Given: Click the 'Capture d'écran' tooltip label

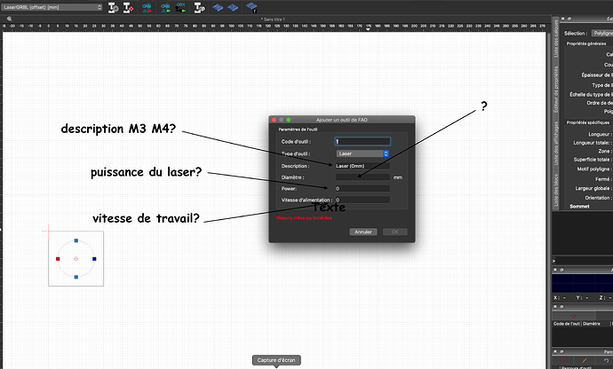Looking at the screenshot, I should (276, 360).
